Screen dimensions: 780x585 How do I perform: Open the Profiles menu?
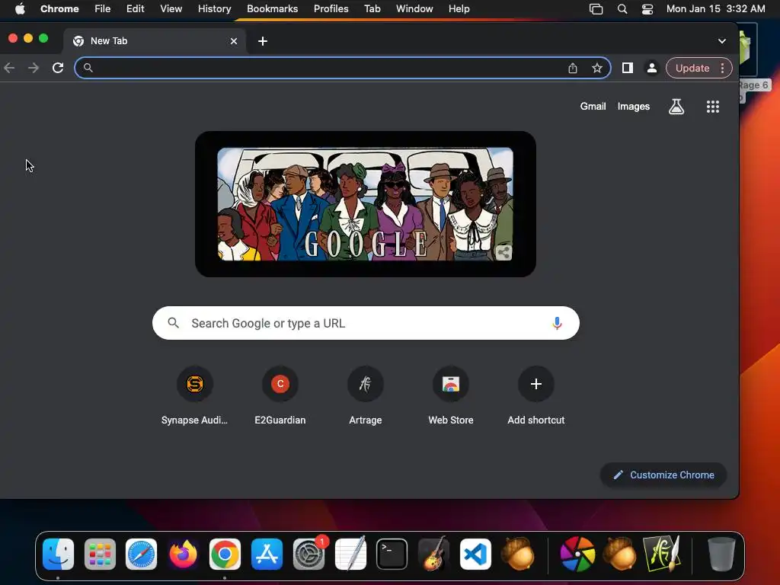click(x=331, y=9)
